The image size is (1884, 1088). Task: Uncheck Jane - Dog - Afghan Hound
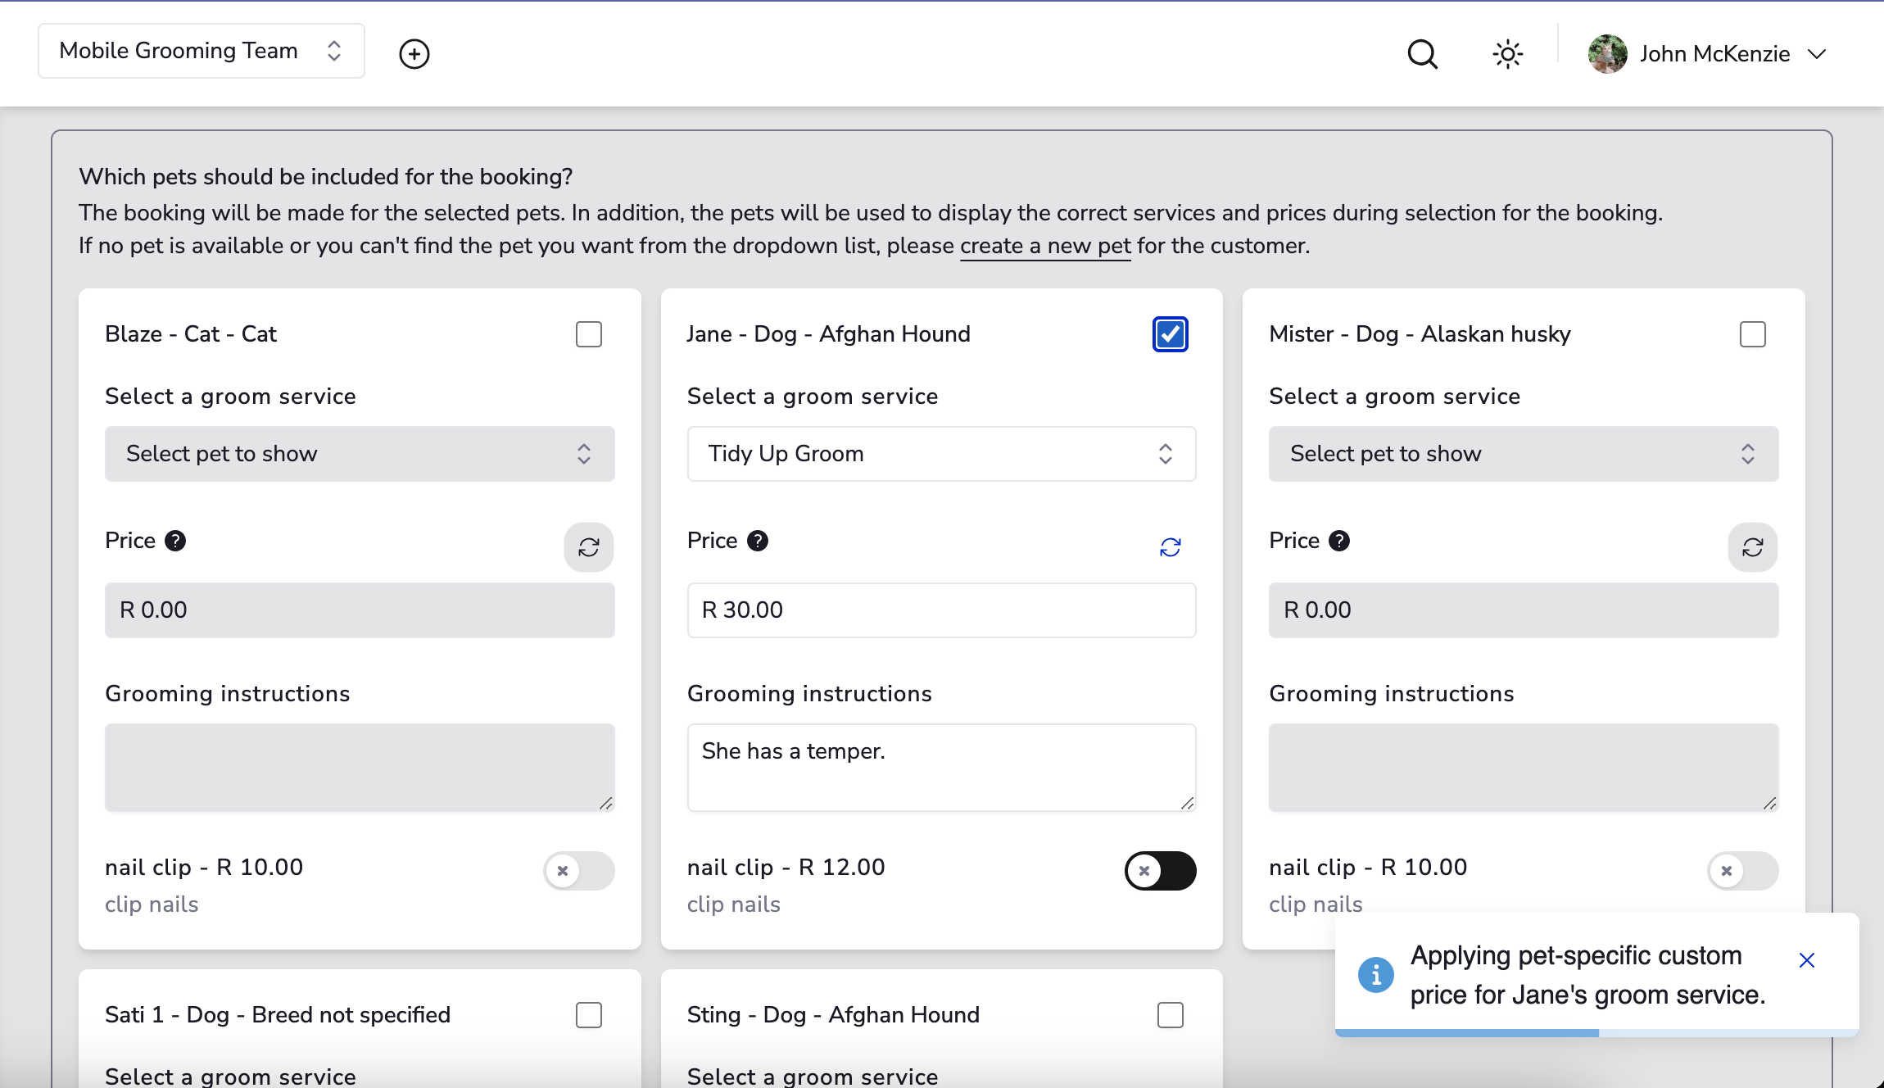[x=1170, y=334]
